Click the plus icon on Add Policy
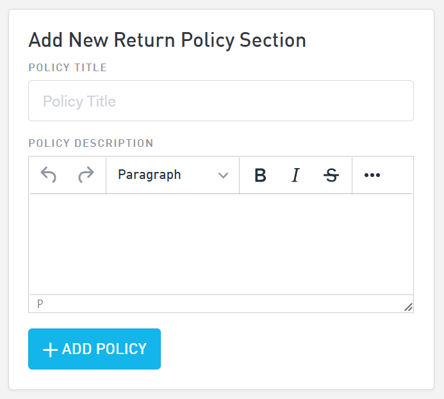 pyautogui.click(x=50, y=350)
